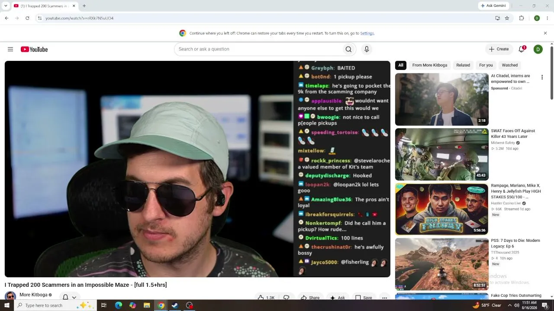This screenshot has height=311, width=554.
Task: Open more actions under the video
Action: point(384,298)
